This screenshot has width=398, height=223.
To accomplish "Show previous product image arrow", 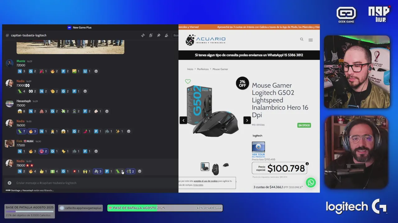I will point(183,120).
